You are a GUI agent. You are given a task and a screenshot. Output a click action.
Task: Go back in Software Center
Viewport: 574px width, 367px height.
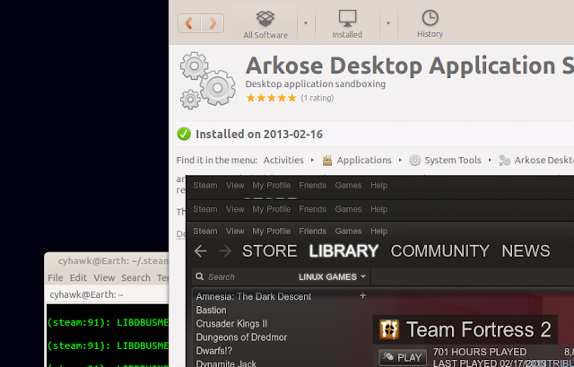(x=189, y=23)
